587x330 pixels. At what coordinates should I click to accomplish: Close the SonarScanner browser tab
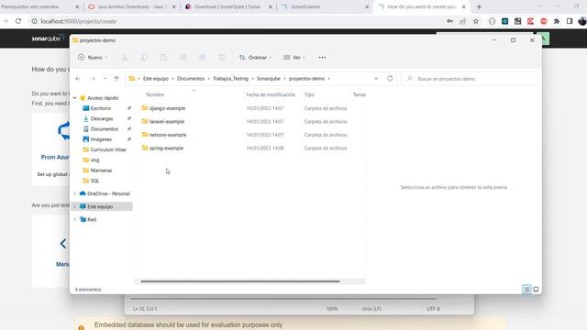367,6
